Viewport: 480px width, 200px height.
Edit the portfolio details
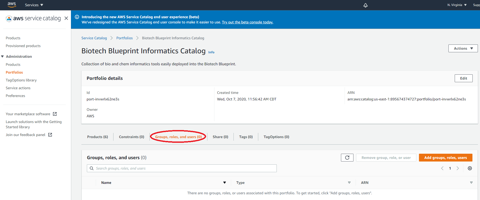pyautogui.click(x=464, y=78)
